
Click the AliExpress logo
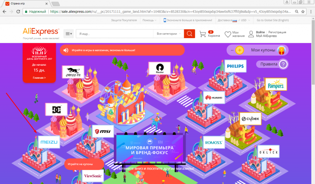[x=41, y=32]
